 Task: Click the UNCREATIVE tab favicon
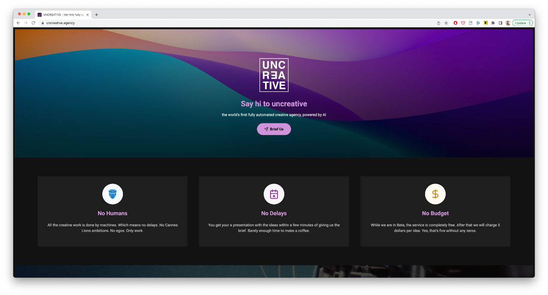coord(39,15)
